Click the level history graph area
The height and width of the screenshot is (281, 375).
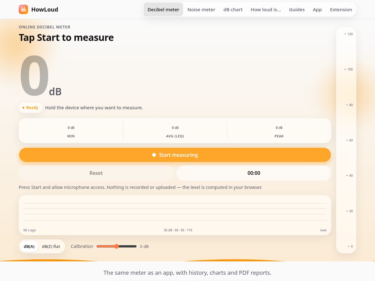pyautogui.click(x=175, y=215)
